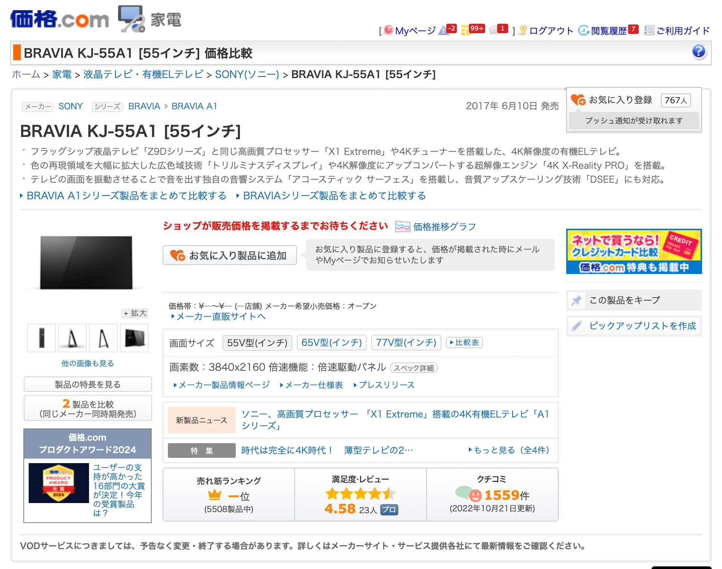Click the heart icon beside お気に入り登録
The width and height of the screenshot is (722, 569).
(x=578, y=99)
